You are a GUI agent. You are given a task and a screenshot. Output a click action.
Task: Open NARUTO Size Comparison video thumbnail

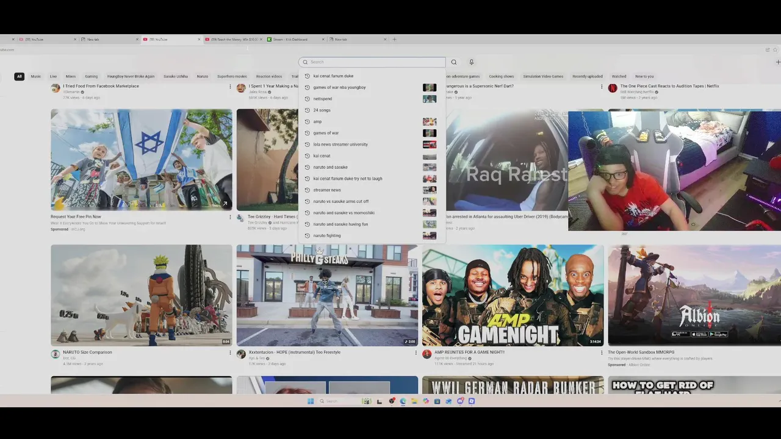click(142, 296)
